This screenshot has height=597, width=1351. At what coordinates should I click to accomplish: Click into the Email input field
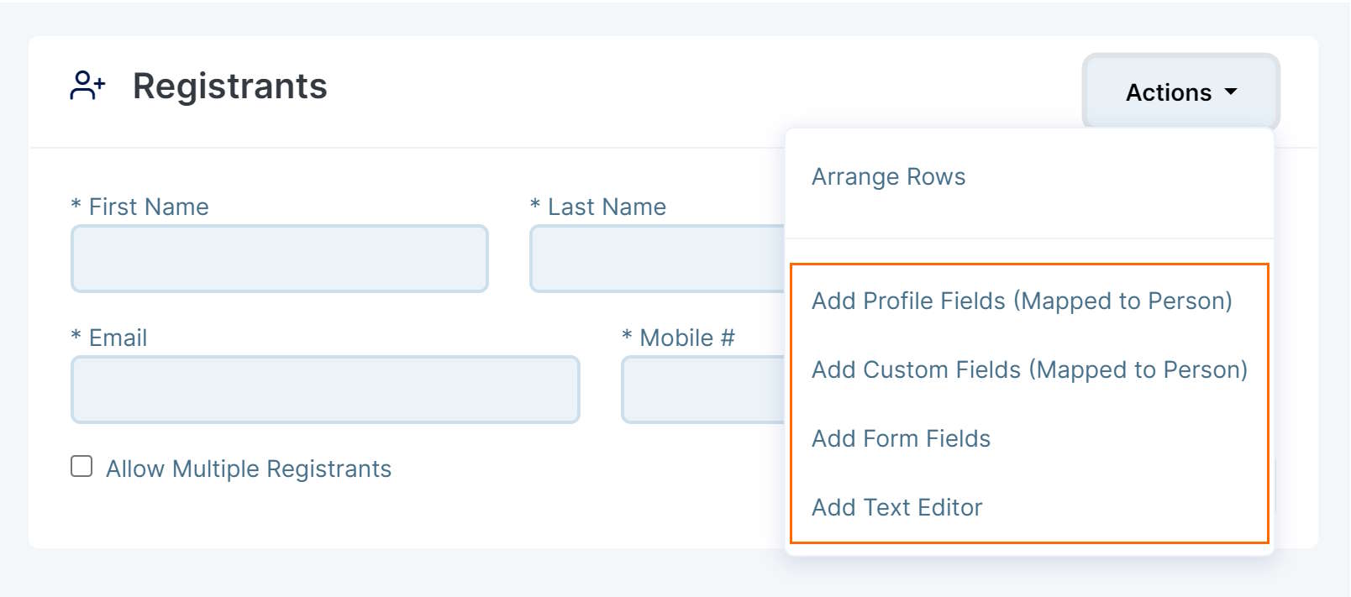click(x=325, y=390)
